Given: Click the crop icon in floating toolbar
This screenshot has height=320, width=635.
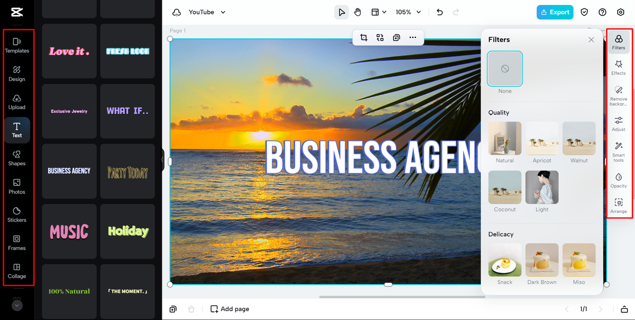Looking at the screenshot, I should 364,37.
